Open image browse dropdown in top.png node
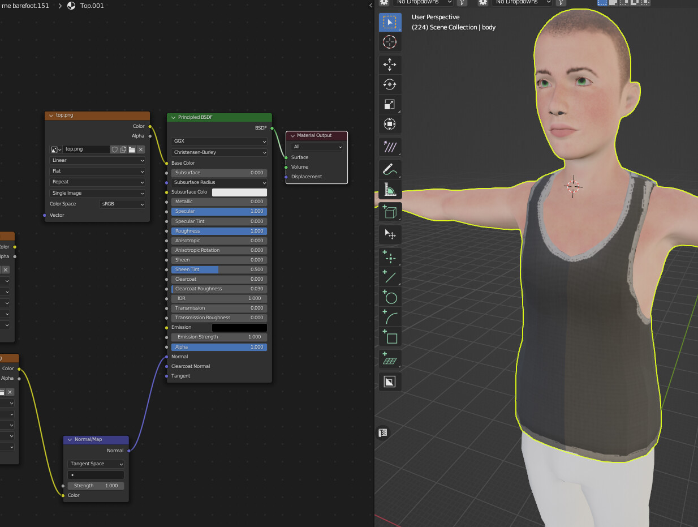This screenshot has width=698, height=527. pyautogui.click(x=56, y=149)
